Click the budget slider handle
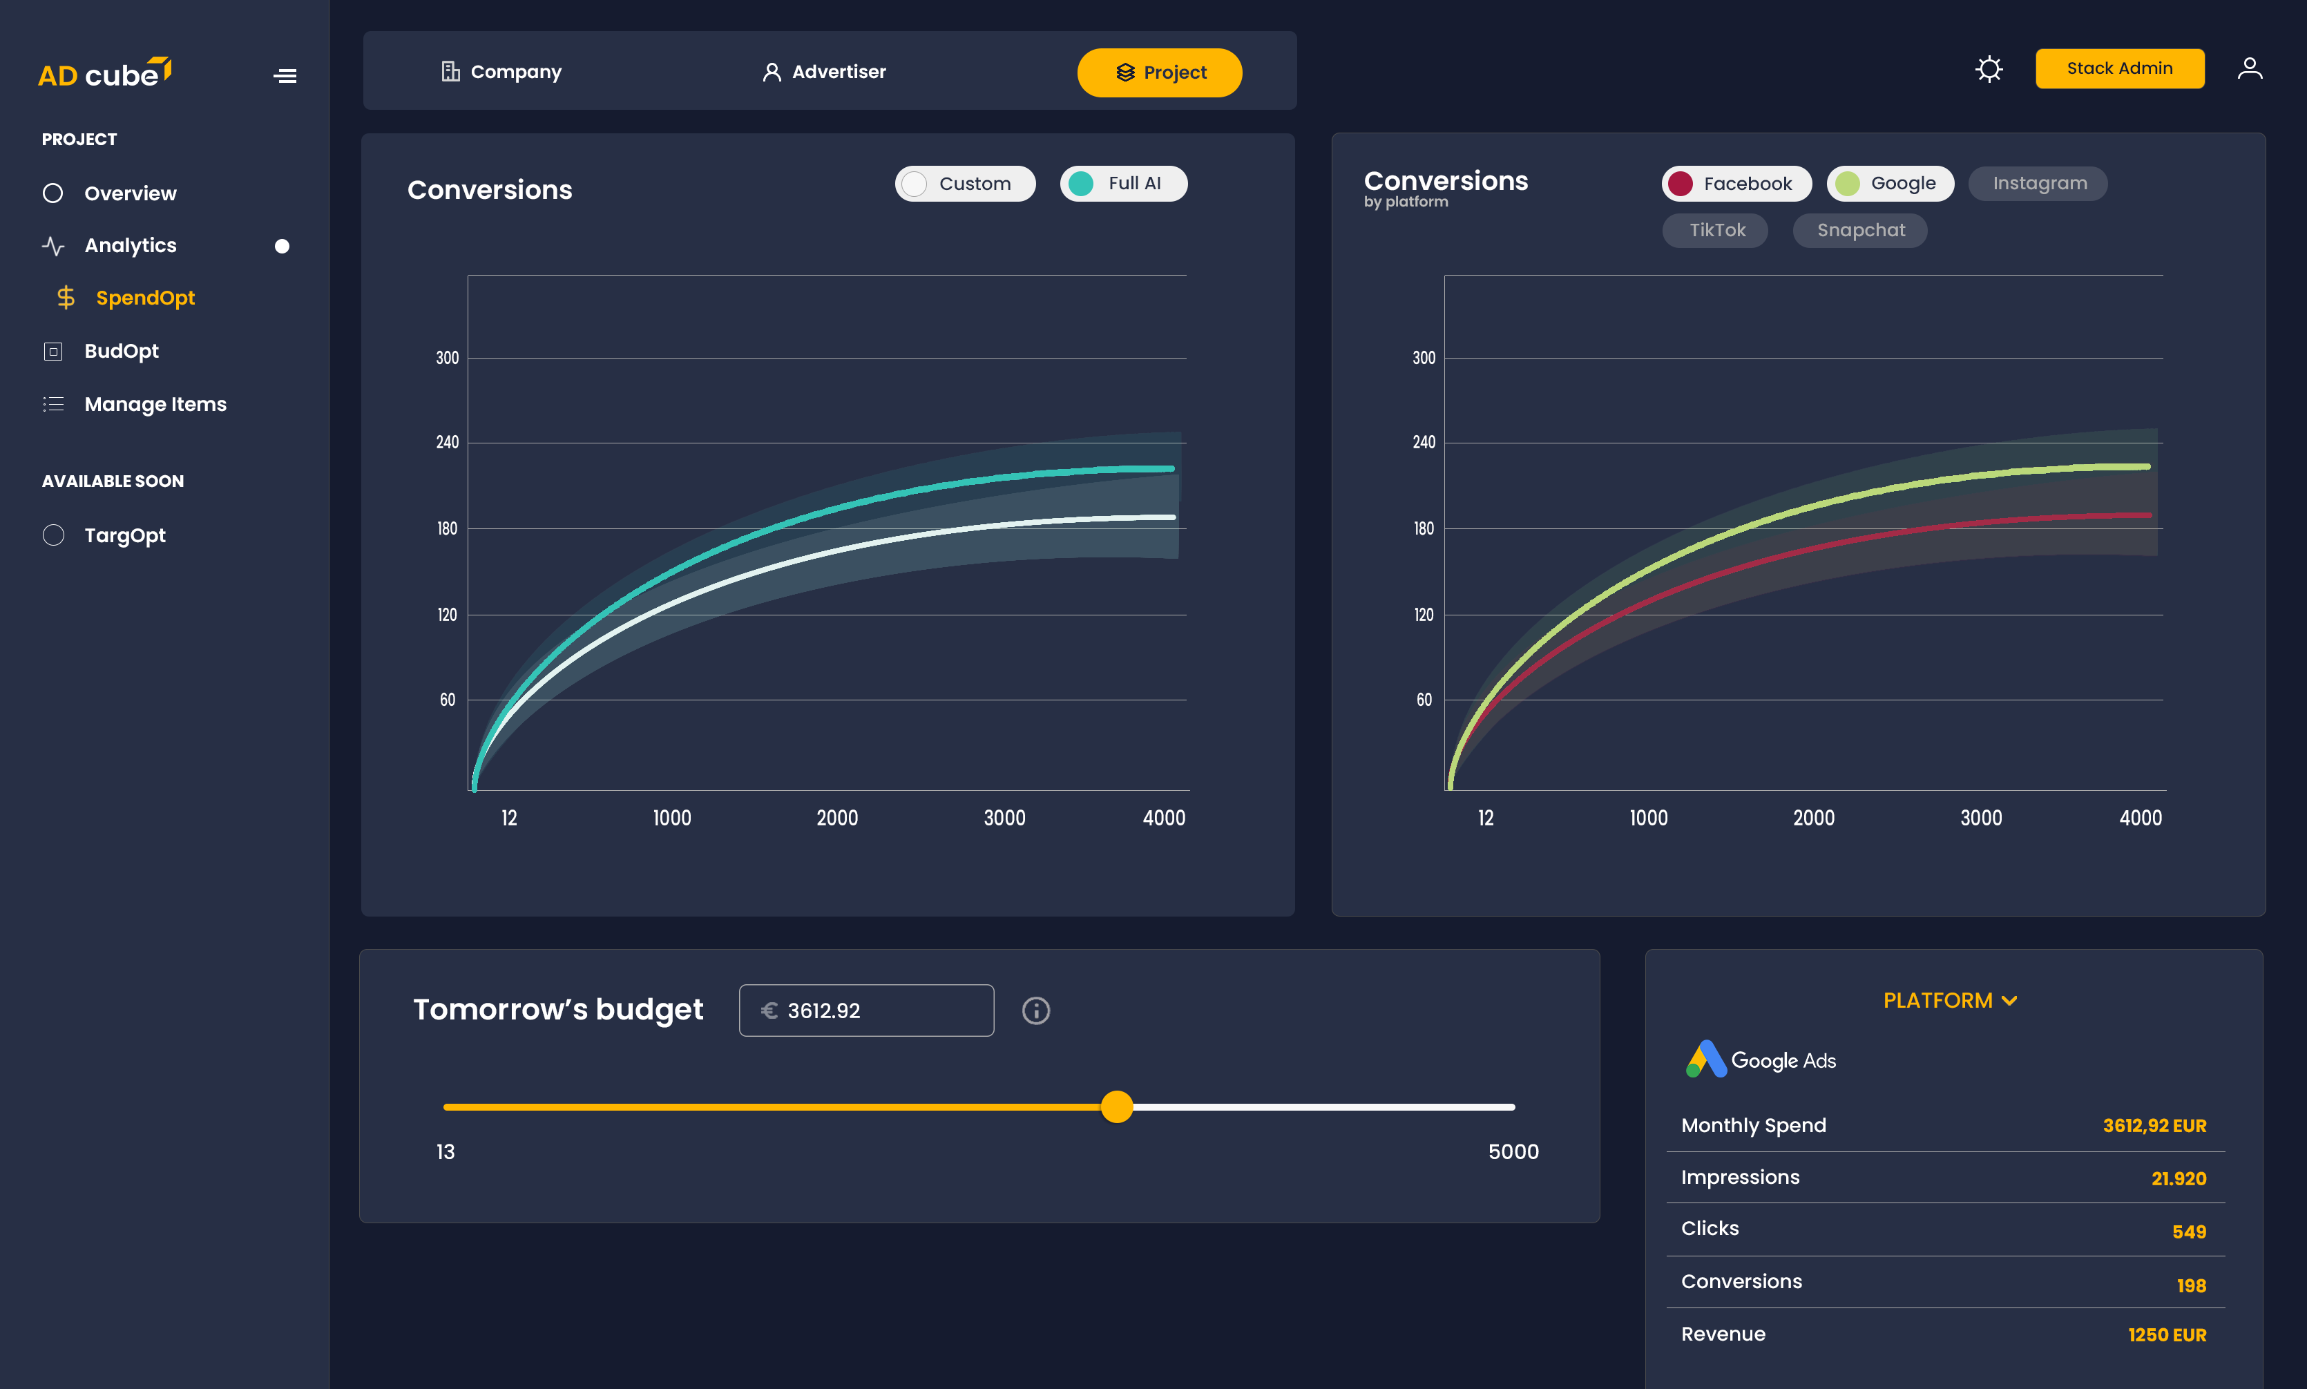 [x=1116, y=1107]
